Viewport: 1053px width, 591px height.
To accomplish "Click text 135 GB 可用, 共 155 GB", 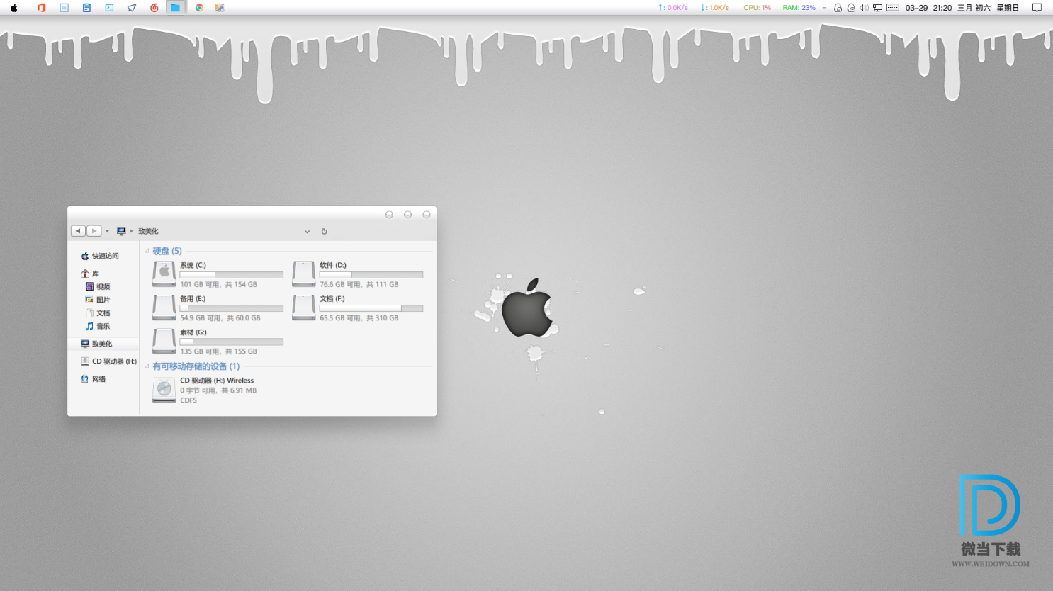I will point(218,351).
